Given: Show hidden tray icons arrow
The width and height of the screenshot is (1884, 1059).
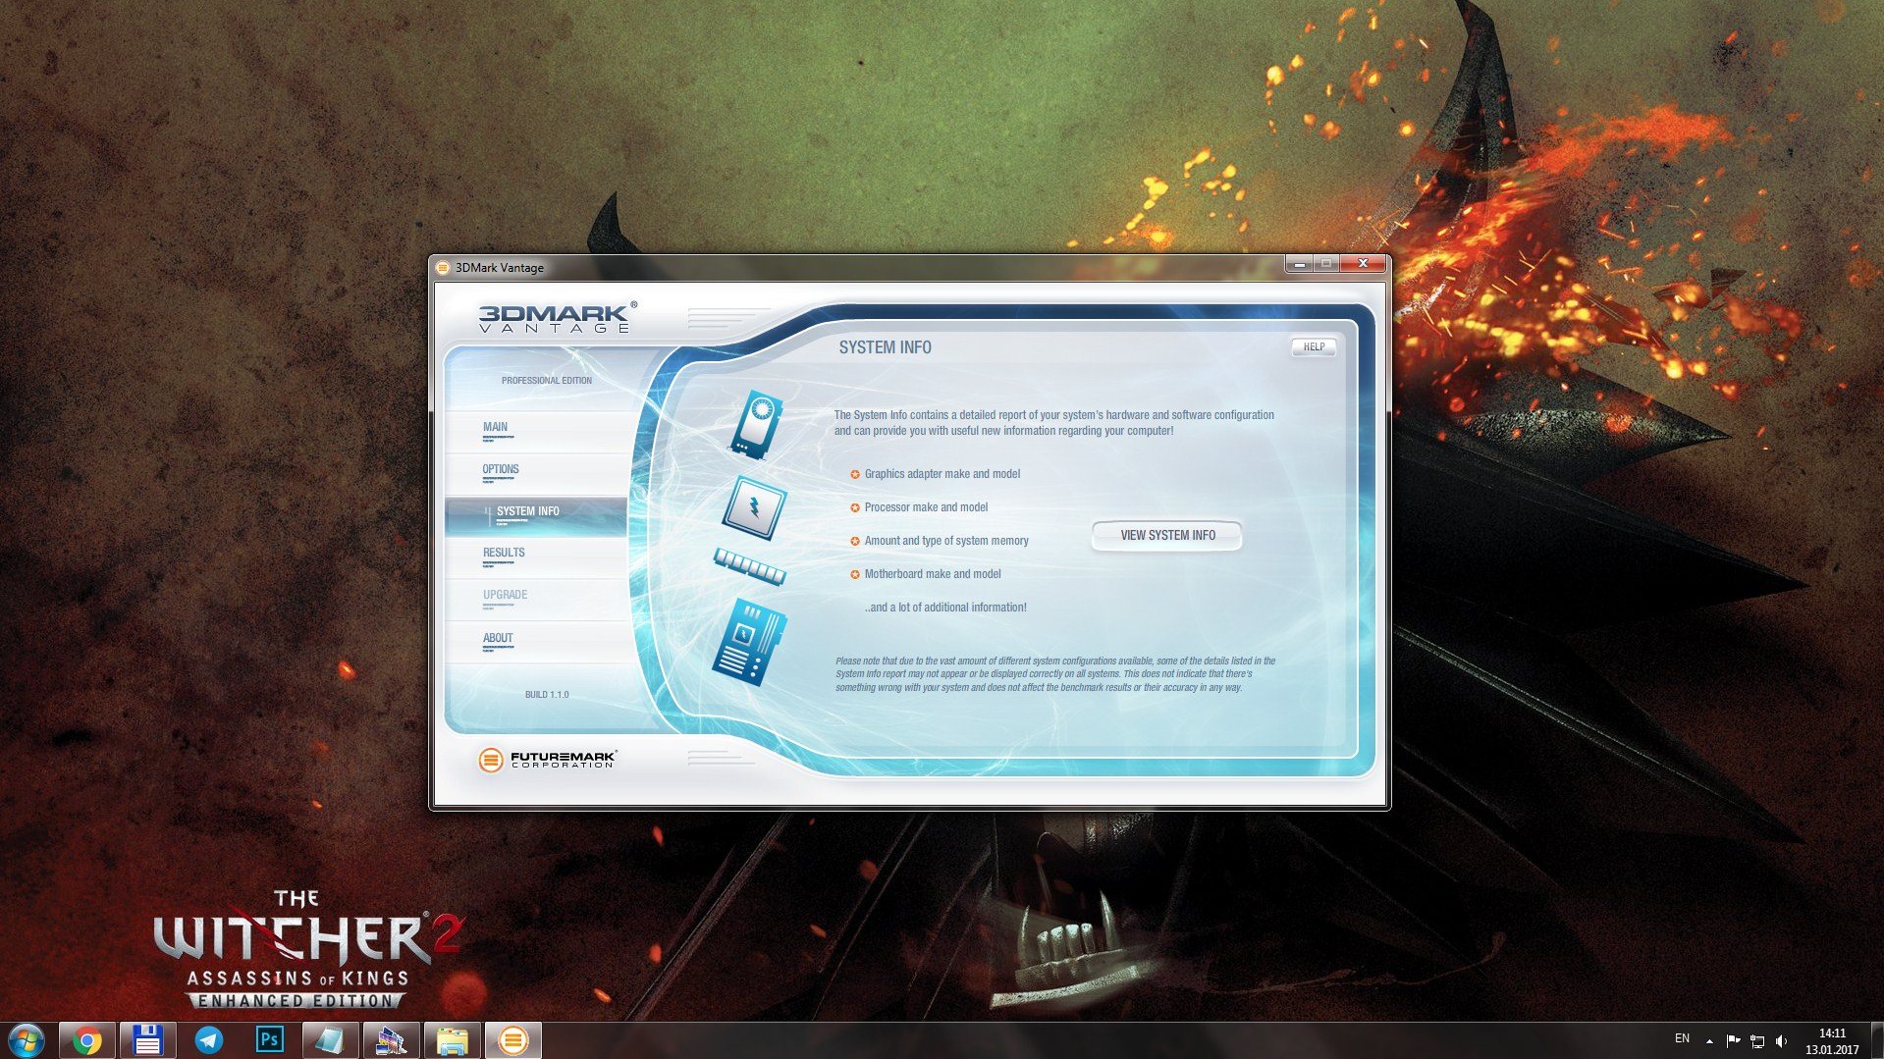Looking at the screenshot, I should pyautogui.click(x=1709, y=1041).
